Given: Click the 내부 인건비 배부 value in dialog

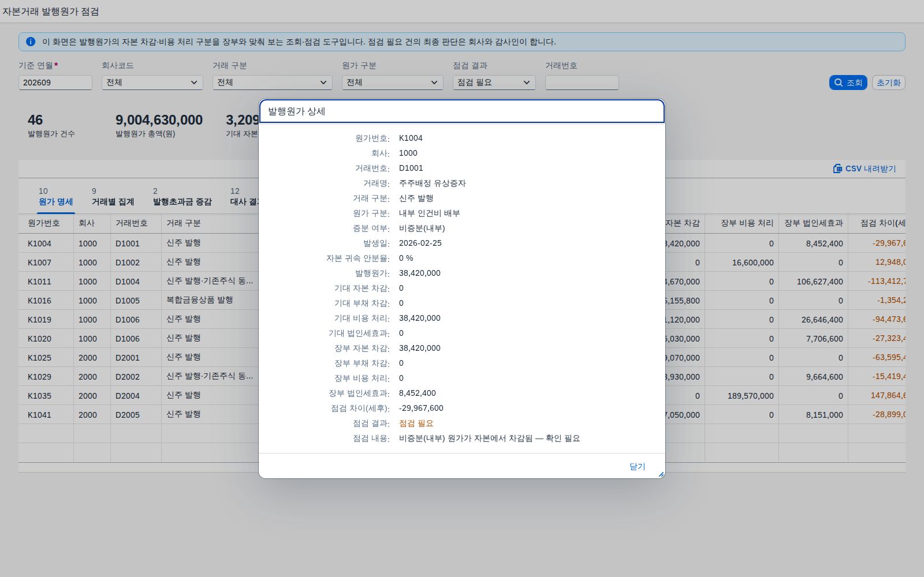Looking at the screenshot, I should coord(430,213).
